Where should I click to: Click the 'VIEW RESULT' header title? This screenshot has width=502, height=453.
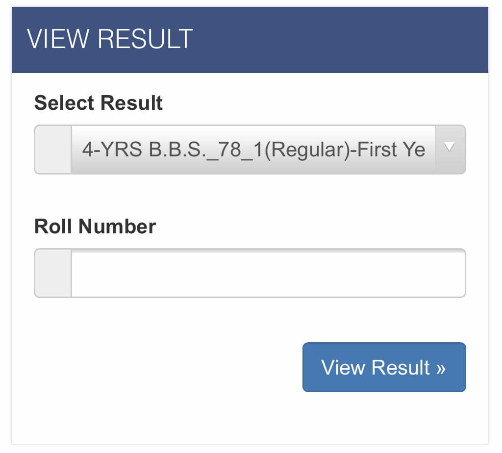click(110, 39)
